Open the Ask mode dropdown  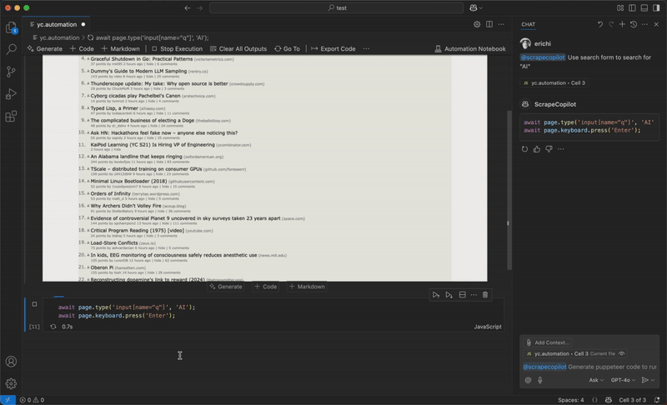tap(596, 380)
